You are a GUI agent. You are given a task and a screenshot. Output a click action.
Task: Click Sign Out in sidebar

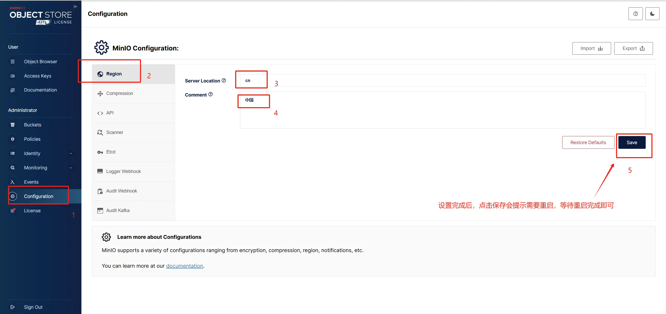41,307
